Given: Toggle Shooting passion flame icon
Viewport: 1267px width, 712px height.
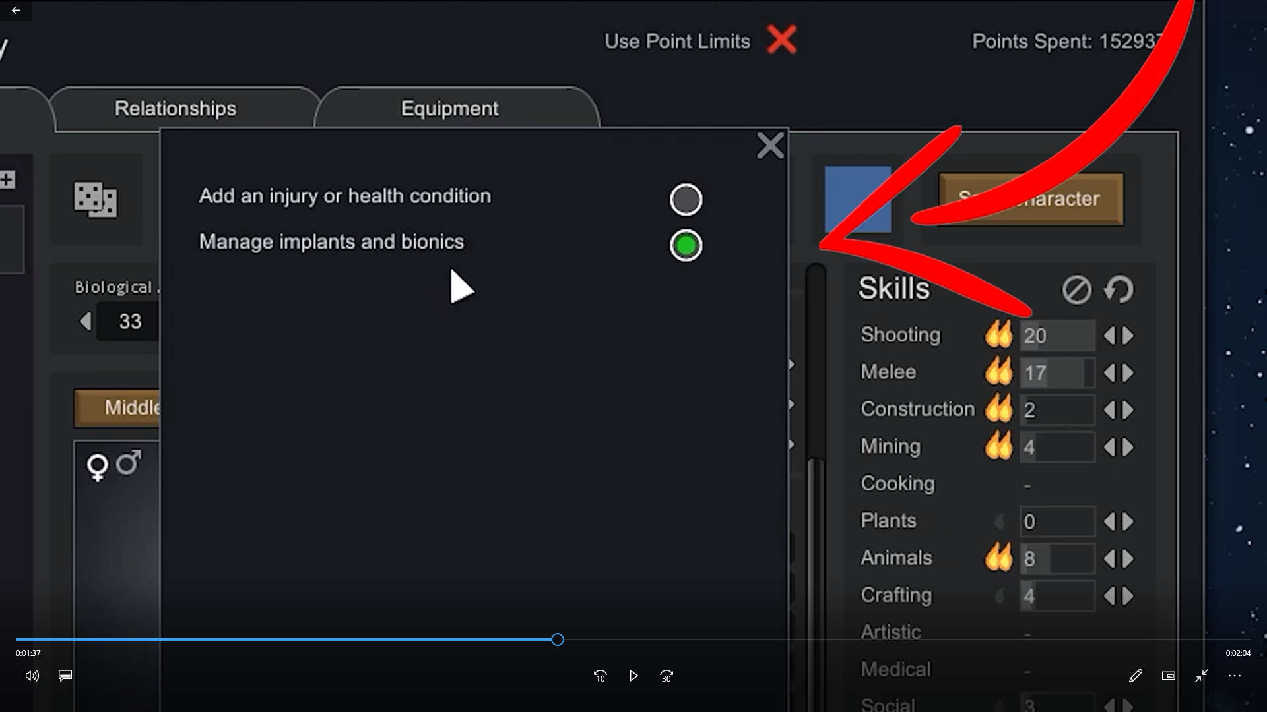Looking at the screenshot, I should 998,335.
